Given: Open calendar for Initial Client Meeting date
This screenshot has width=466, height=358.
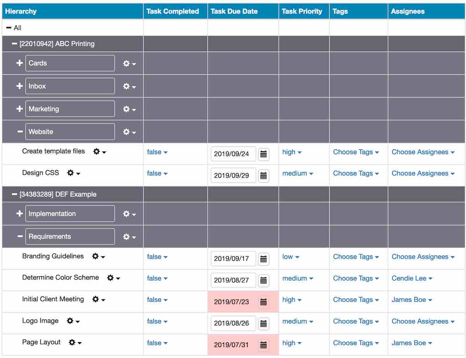Looking at the screenshot, I should 264,302.
